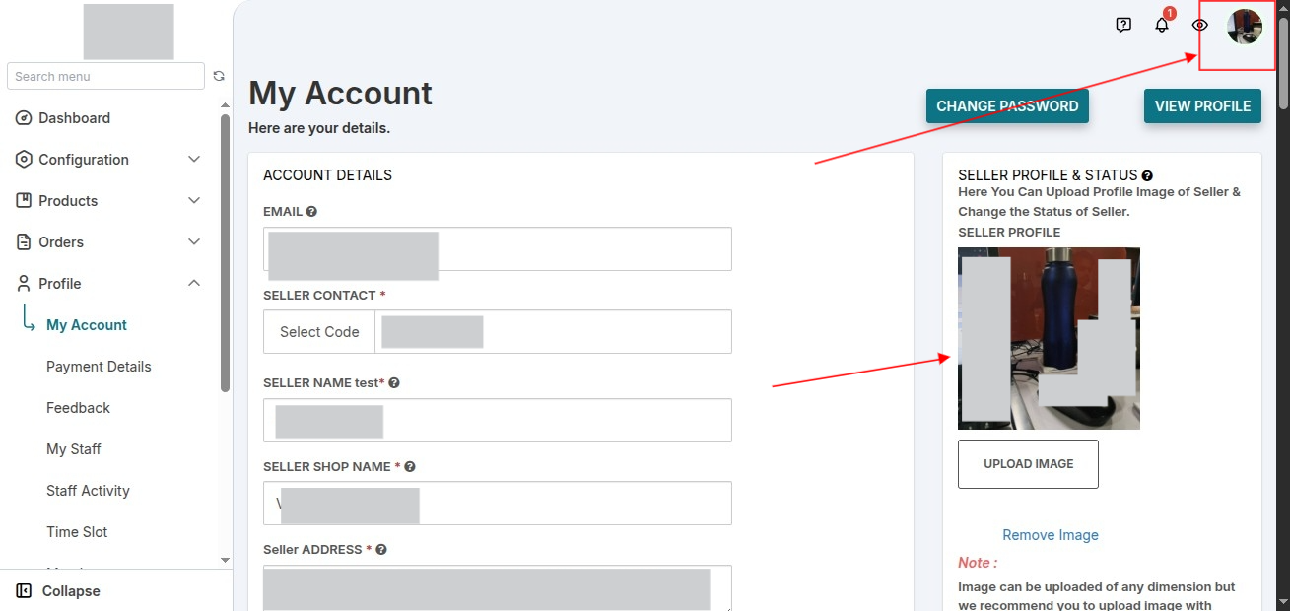Click the EMAIL input field
The height and width of the screenshot is (611, 1290).
[x=497, y=249]
